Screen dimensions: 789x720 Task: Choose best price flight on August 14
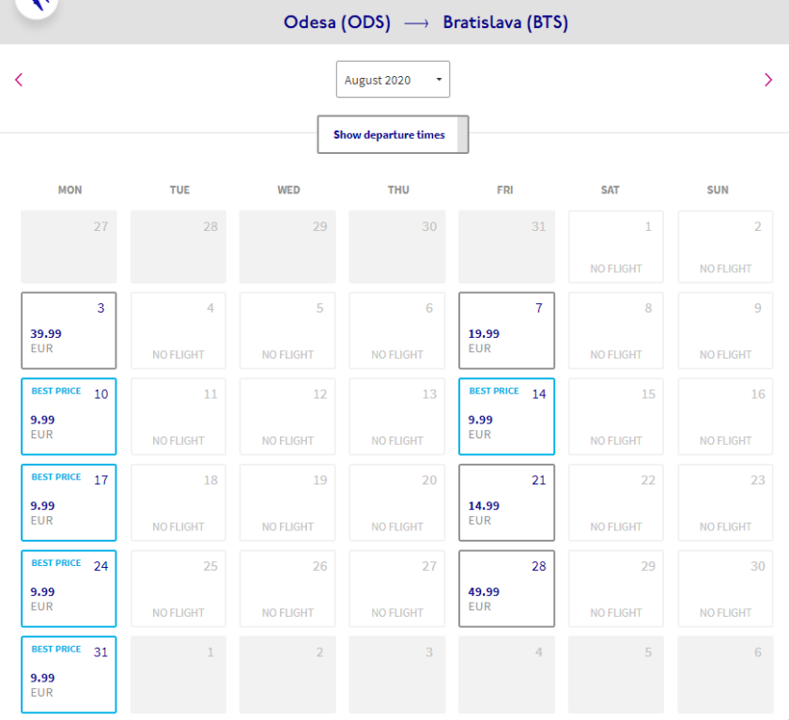tap(506, 417)
